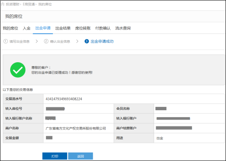Open 流水查询 tab
226x161 pixels.
tap(123, 28)
